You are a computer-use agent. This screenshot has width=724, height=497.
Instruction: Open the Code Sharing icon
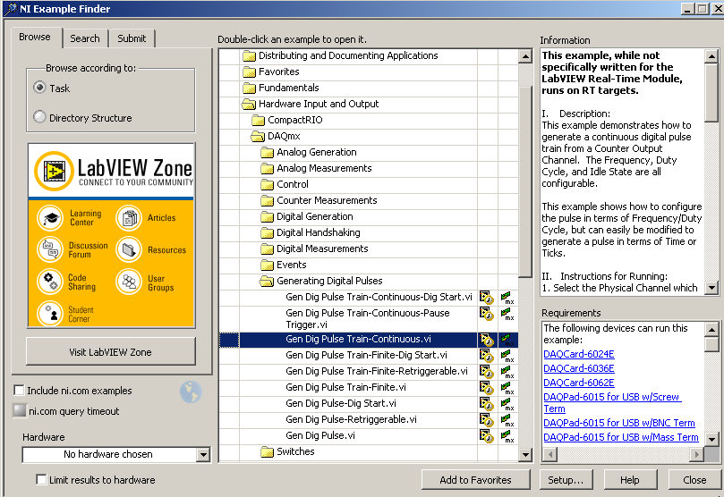[x=50, y=282]
